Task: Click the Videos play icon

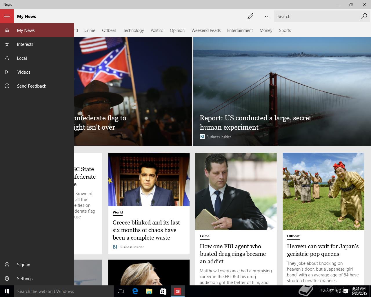Action: tap(7, 72)
